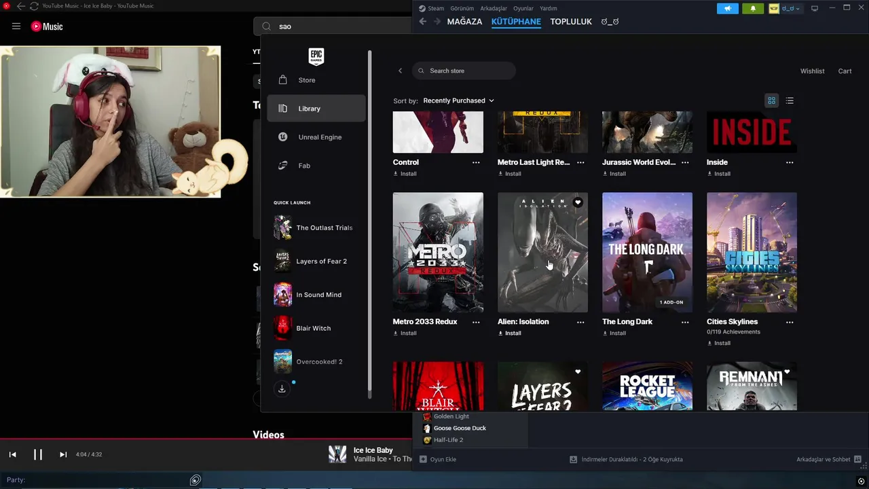Open Görünüm menu in Steam
The image size is (869, 489).
462,8
